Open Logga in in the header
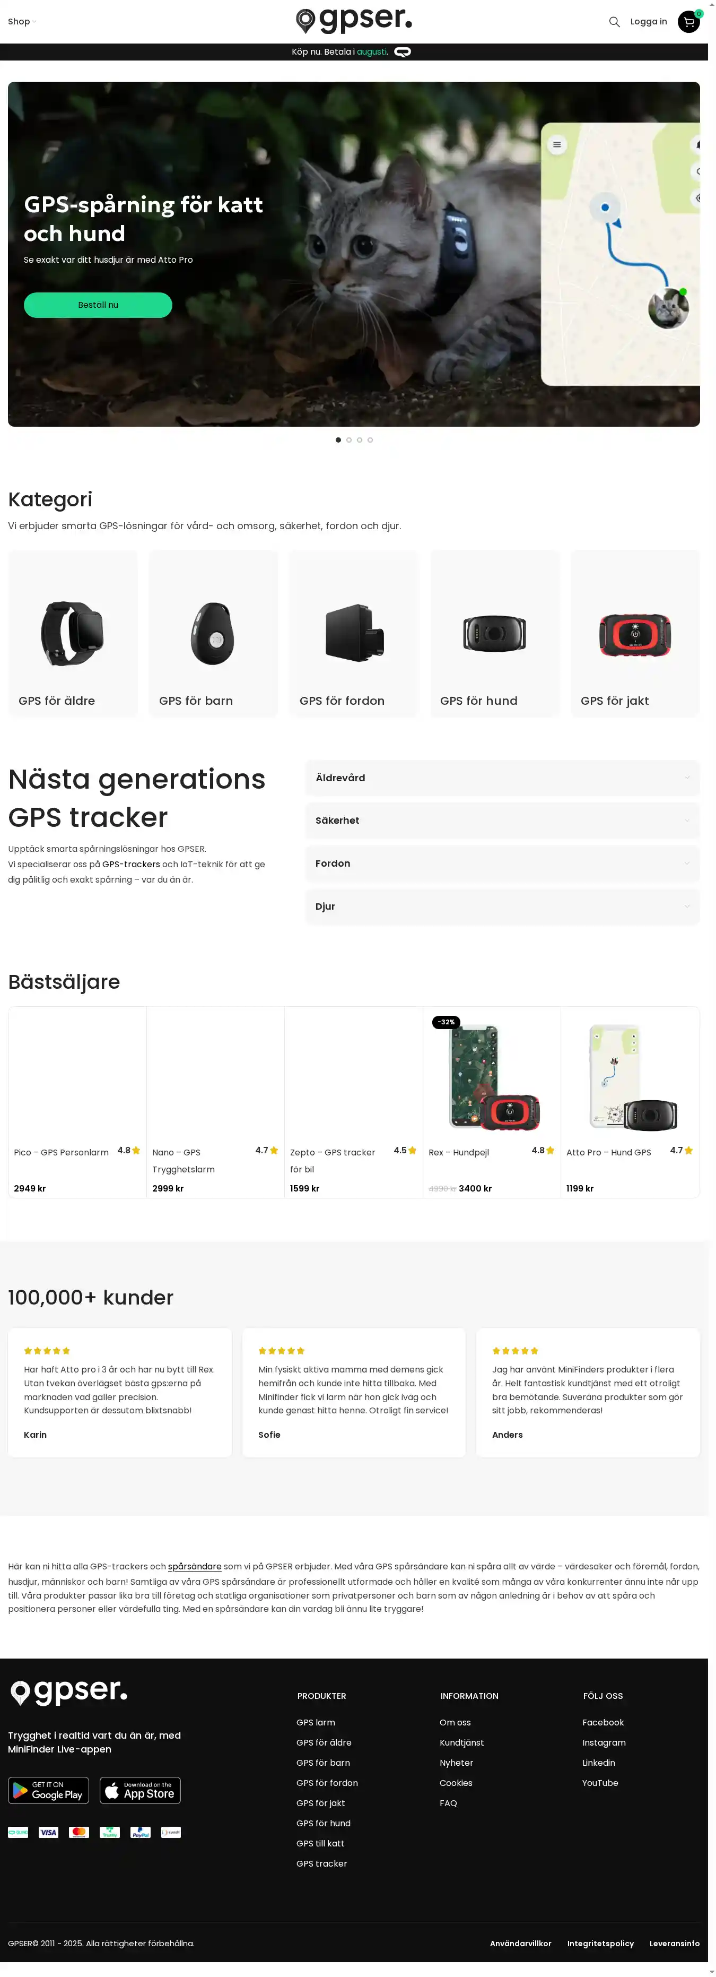Viewport: 716px width, 1977px height. tap(648, 21)
